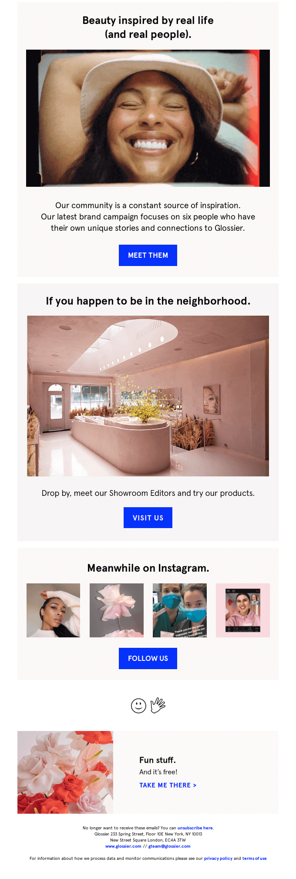Click the FOLLOW US button
The height and width of the screenshot is (879, 296).
coord(148,658)
